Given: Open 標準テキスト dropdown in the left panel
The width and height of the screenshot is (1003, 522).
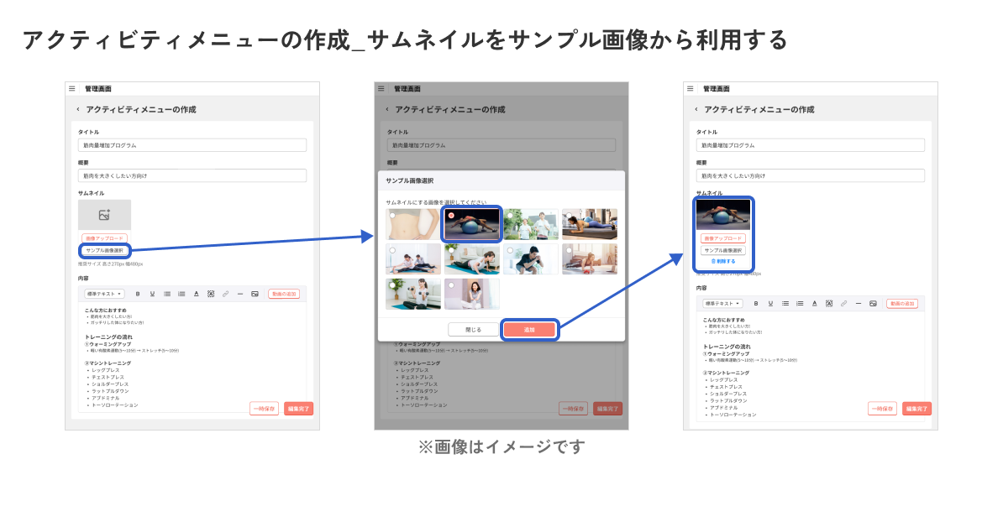Looking at the screenshot, I should (x=105, y=294).
